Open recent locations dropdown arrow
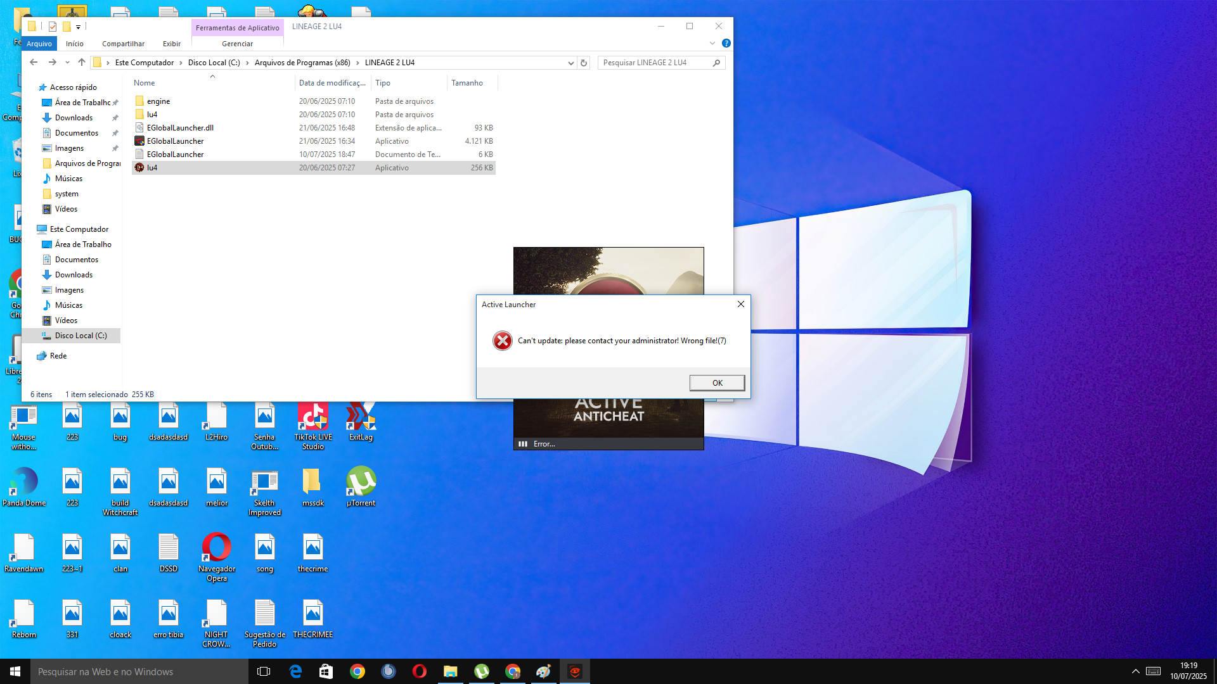The width and height of the screenshot is (1217, 684). pyautogui.click(x=67, y=63)
